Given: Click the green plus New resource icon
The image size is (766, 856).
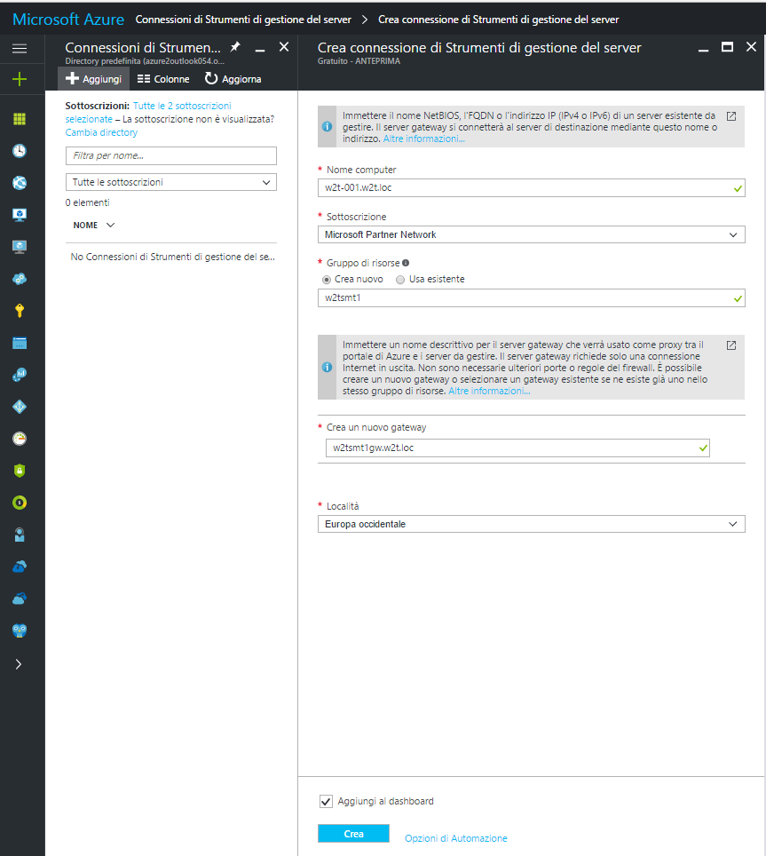Looking at the screenshot, I should tap(20, 79).
